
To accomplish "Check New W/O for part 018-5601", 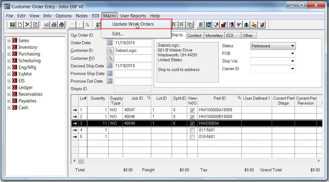I will pyautogui.click(x=192, y=137).
